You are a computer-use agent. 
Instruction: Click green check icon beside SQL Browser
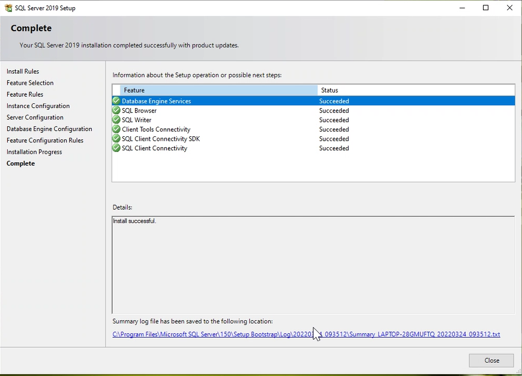pyautogui.click(x=116, y=111)
